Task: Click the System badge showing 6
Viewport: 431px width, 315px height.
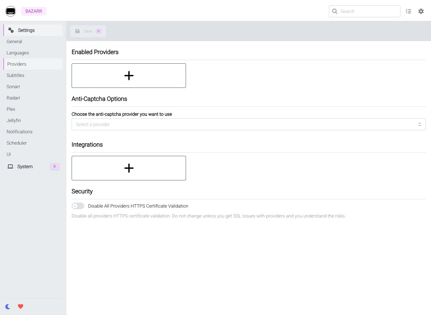Action: click(55, 166)
